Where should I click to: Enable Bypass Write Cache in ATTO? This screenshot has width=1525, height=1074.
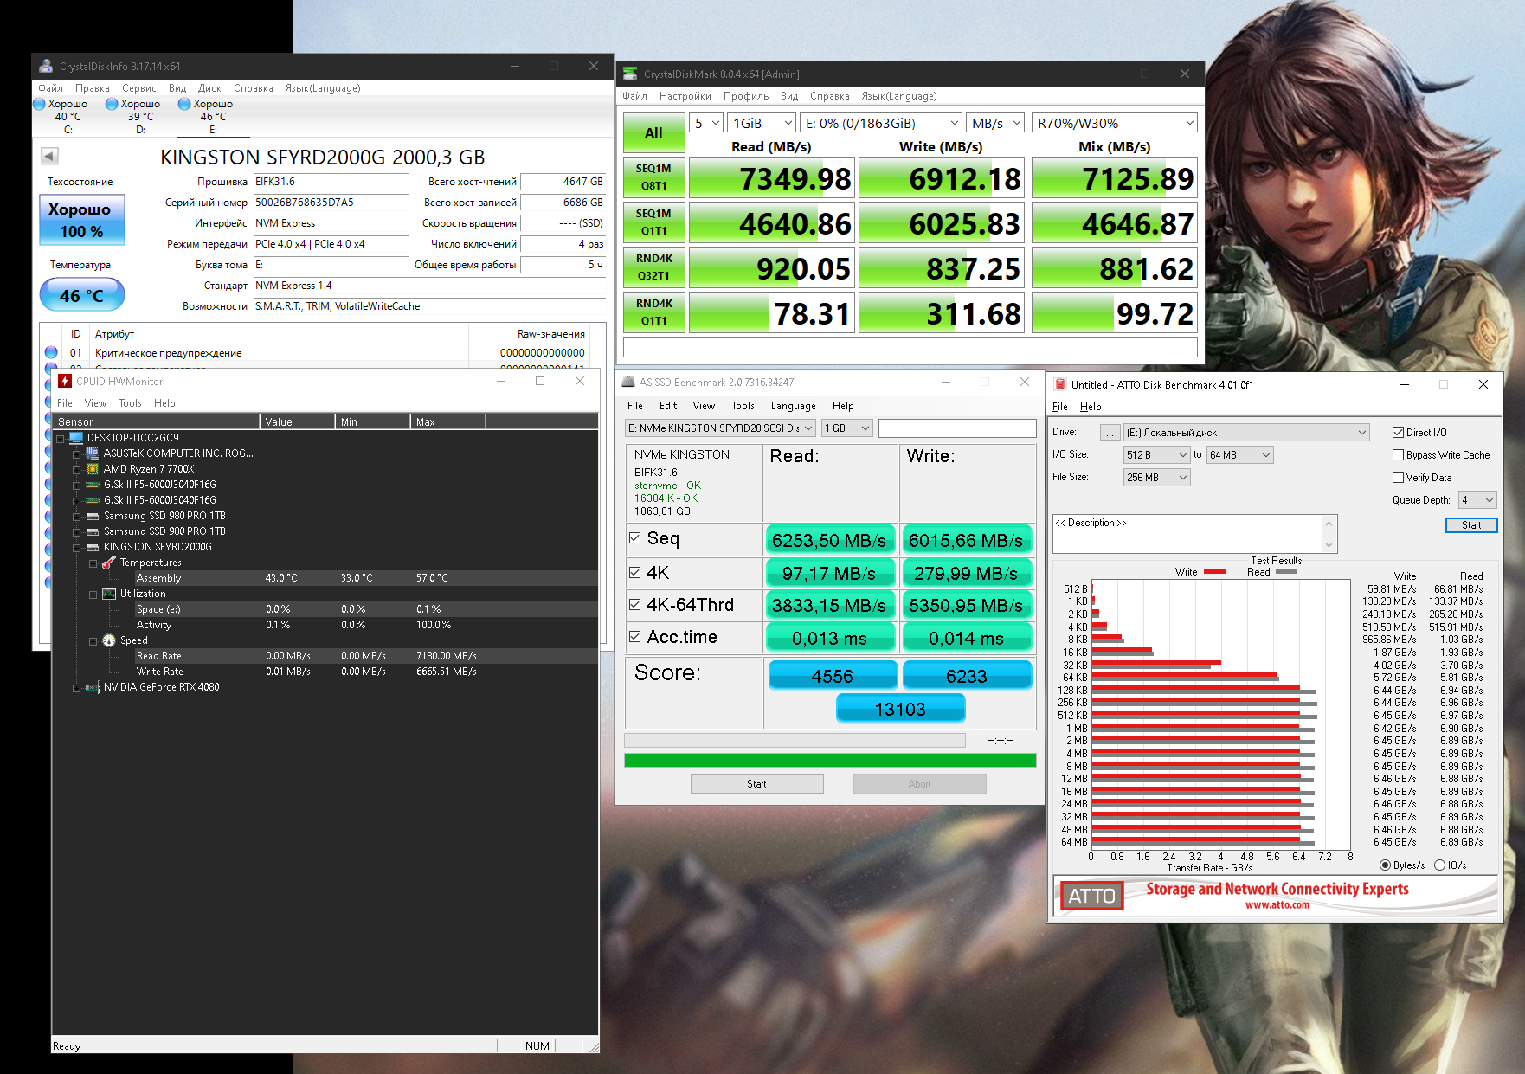pyautogui.click(x=1398, y=454)
